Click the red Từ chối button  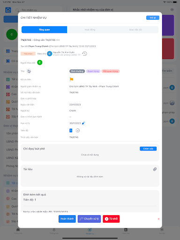click(x=111, y=219)
